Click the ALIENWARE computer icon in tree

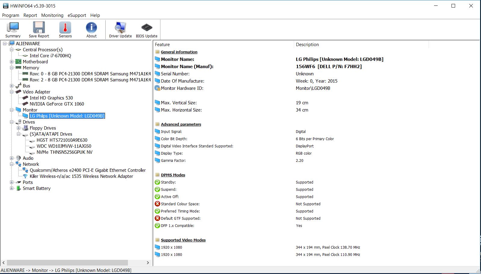pos(12,43)
